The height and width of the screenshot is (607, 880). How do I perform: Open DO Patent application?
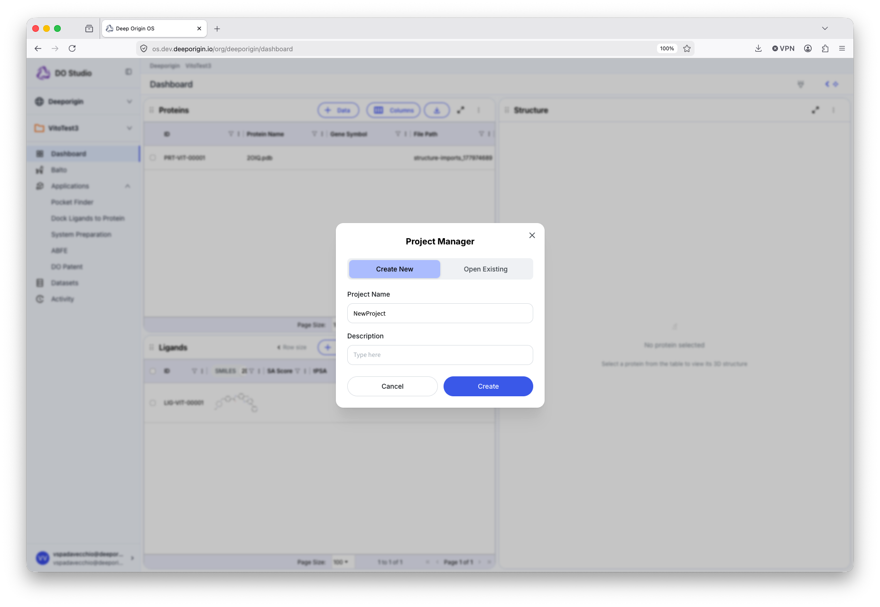[67, 267]
